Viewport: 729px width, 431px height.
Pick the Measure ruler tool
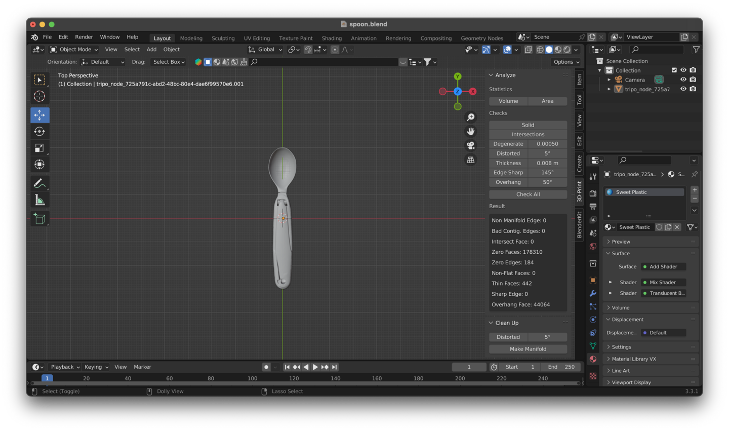[x=39, y=201]
